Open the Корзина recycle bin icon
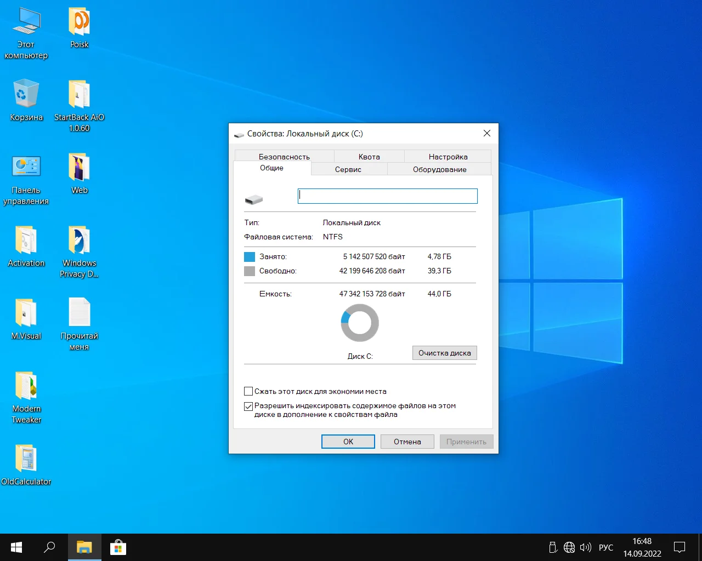The width and height of the screenshot is (702, 561). tap(26, 94)
